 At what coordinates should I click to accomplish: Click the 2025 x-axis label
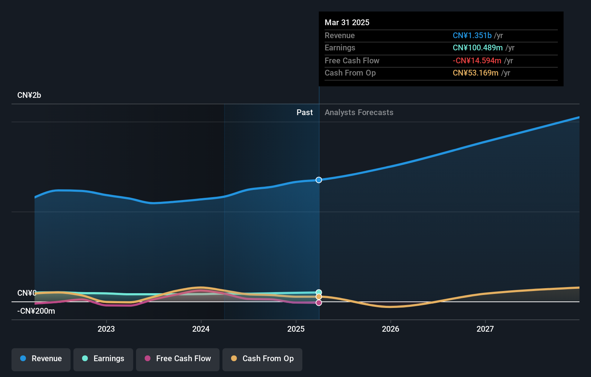click(x=296, y=329)
